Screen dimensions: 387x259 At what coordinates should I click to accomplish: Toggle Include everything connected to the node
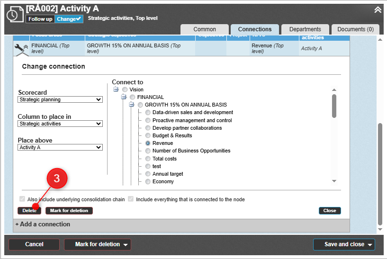pyautogui.click(x=130, y=199)
